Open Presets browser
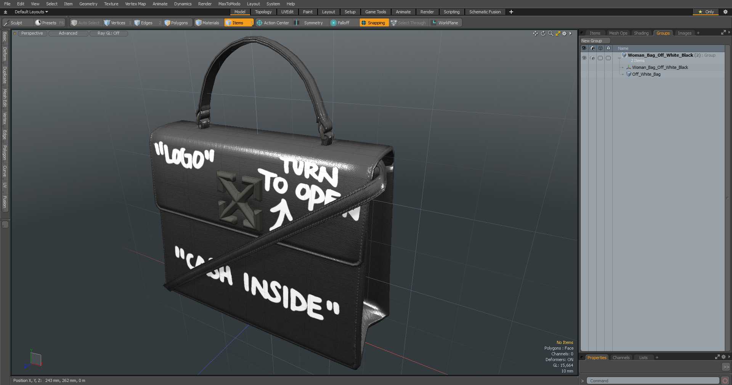This screenshot has height=385, width=732. (x=49, y=23)
